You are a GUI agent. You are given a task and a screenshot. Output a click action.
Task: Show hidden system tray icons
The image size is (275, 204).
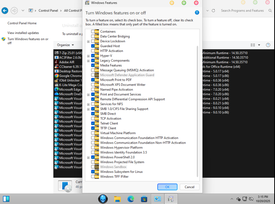click(x=232, y=199)
